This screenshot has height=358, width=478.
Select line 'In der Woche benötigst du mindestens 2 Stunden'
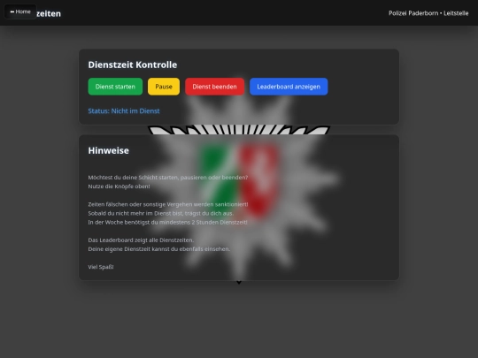(167, 222)
